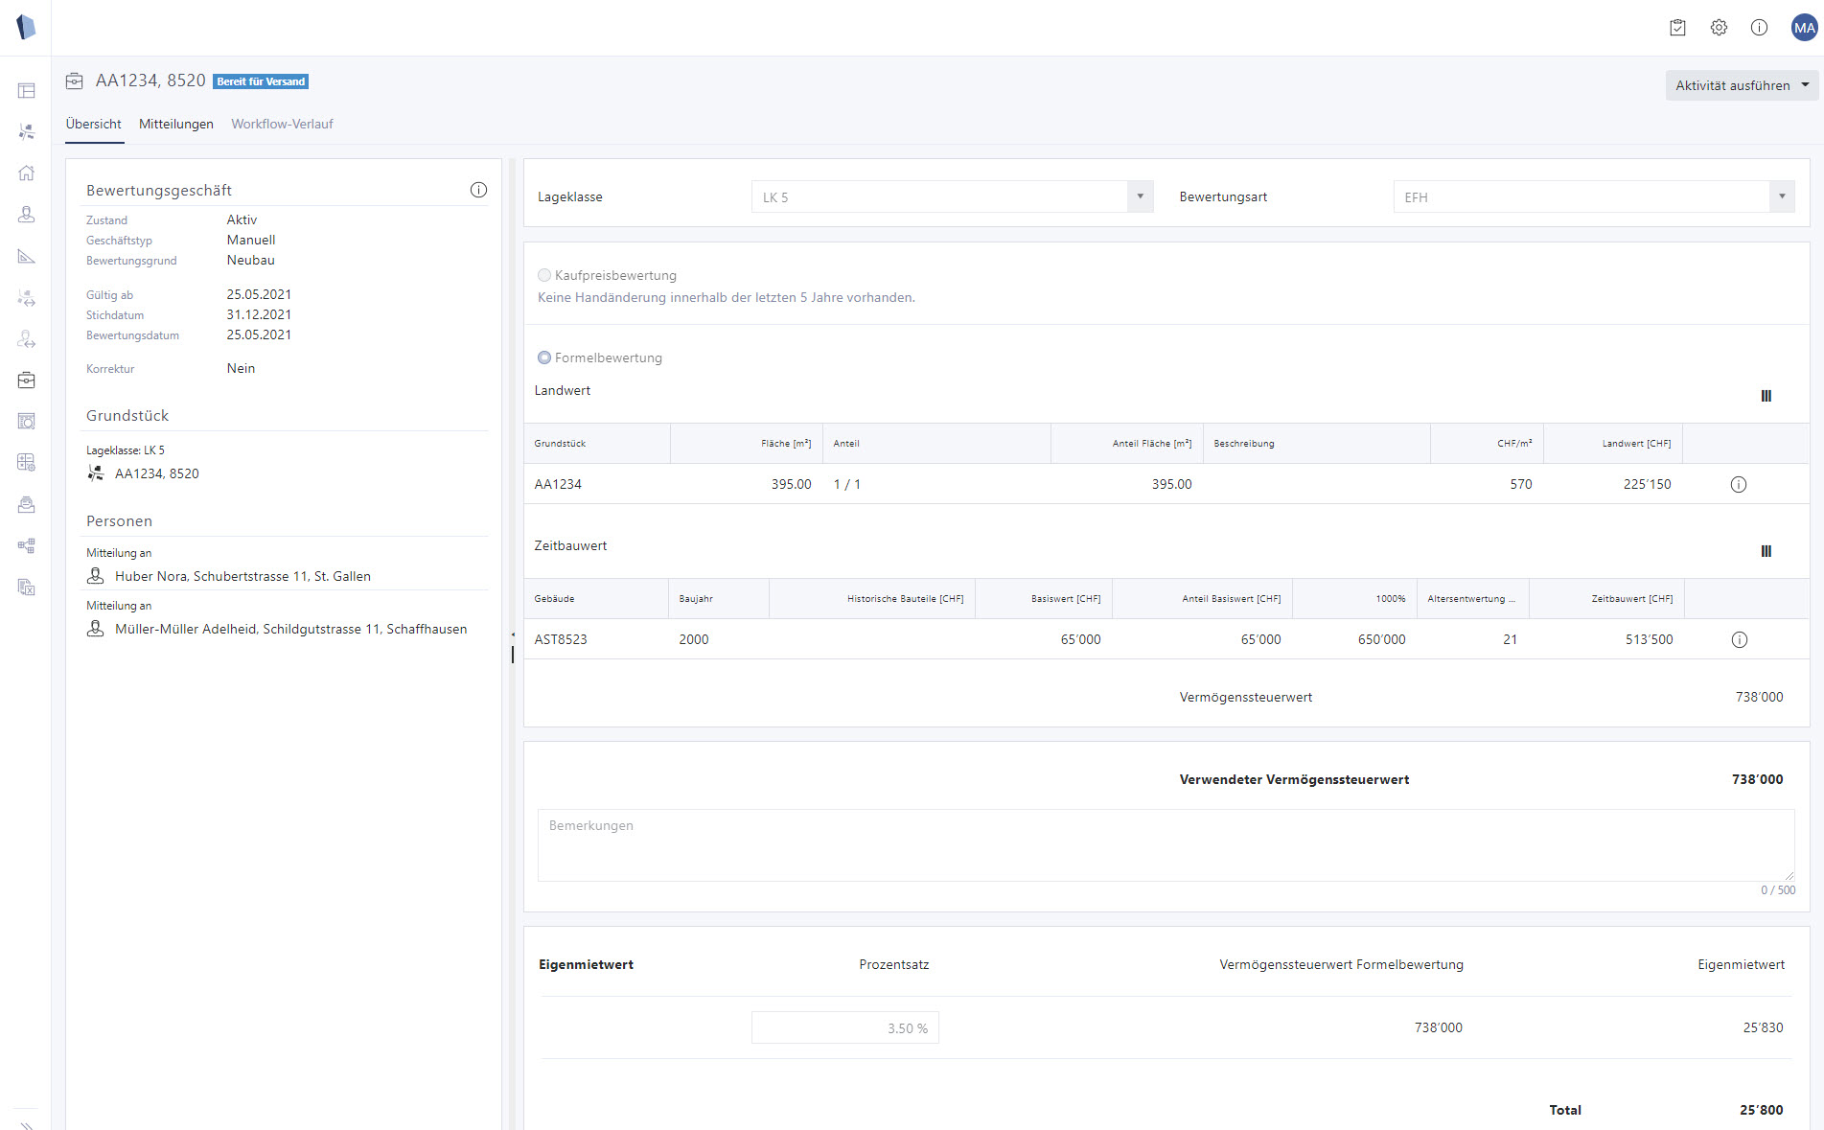Select the Kaufpreisbewertung radio button
Image resolution: width=1824 pixels, height=1130 pixels.
point(544,276)
